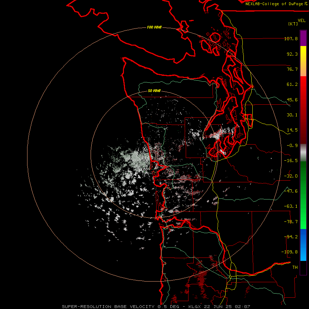Click the blue segment of the color bar

303,245
